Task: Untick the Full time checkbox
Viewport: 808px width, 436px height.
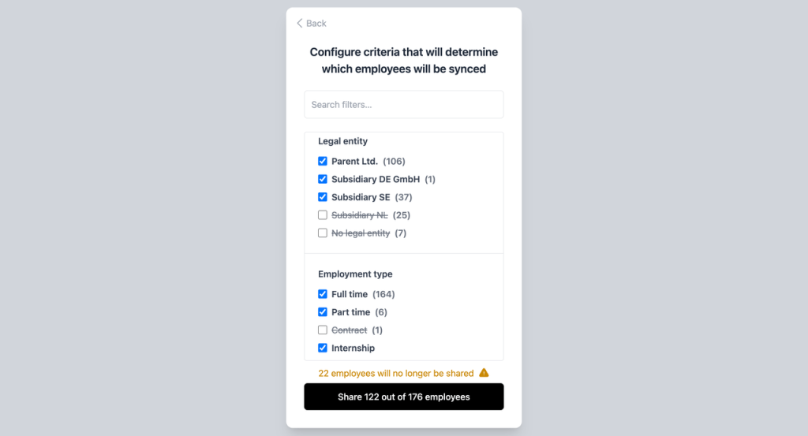Action: pyautogui.click(x=323, y=294)
